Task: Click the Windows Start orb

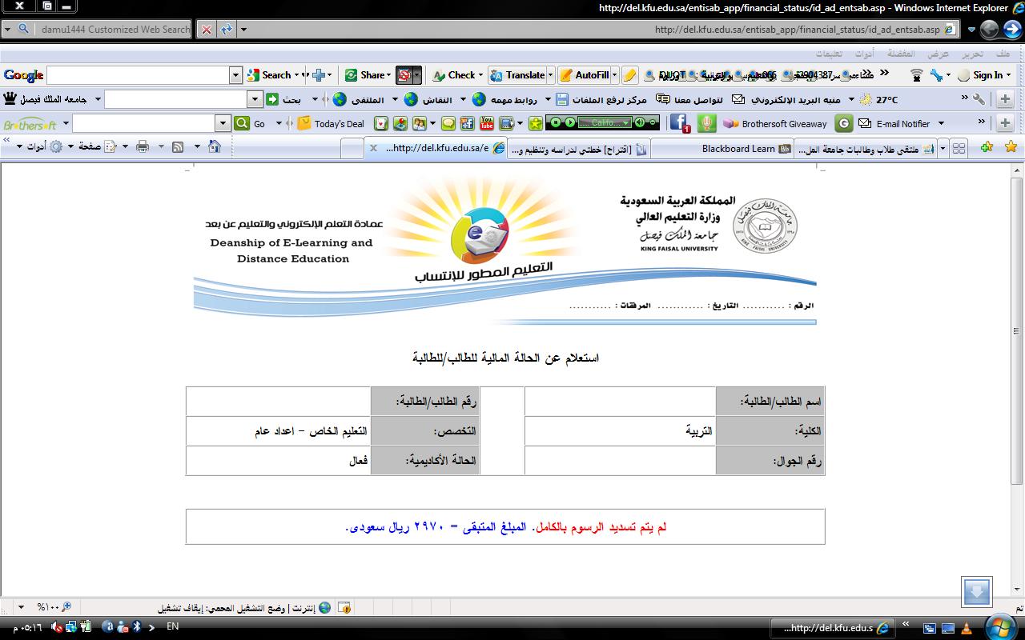Action: tap(999, 626)
